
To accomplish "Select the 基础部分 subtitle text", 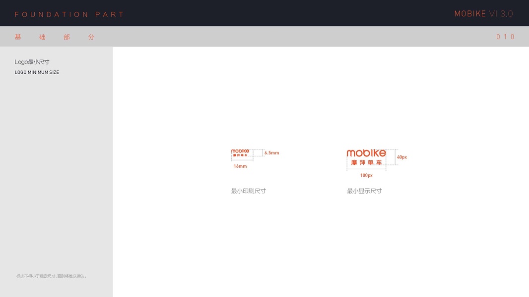I will [x=54, y=37].
